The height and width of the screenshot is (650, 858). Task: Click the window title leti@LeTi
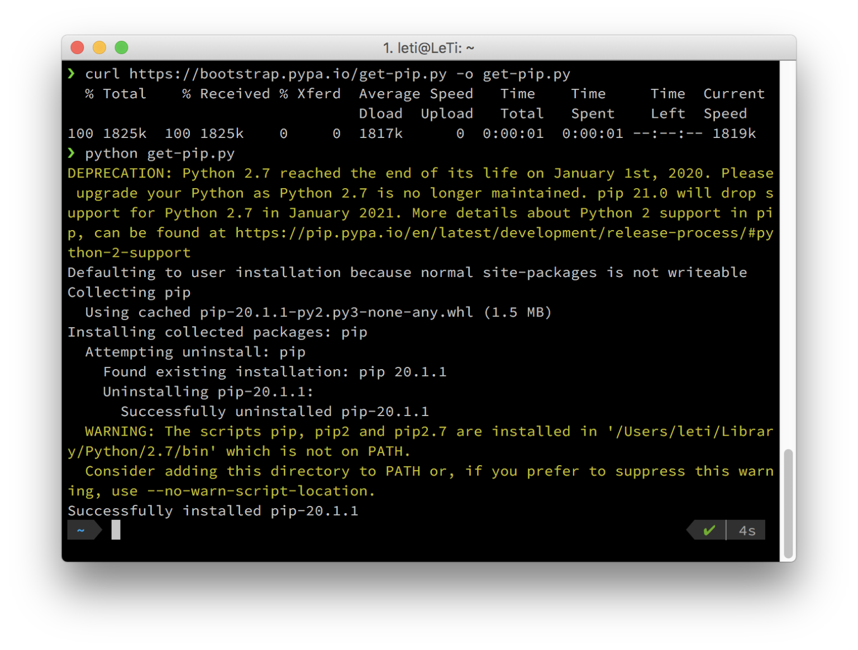pyautogui.click(x=428, y=48)
